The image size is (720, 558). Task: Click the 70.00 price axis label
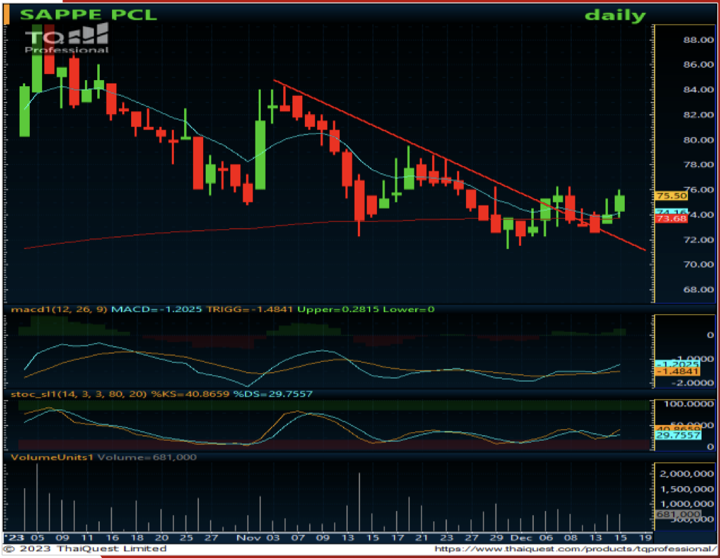(x=698, y=265)
